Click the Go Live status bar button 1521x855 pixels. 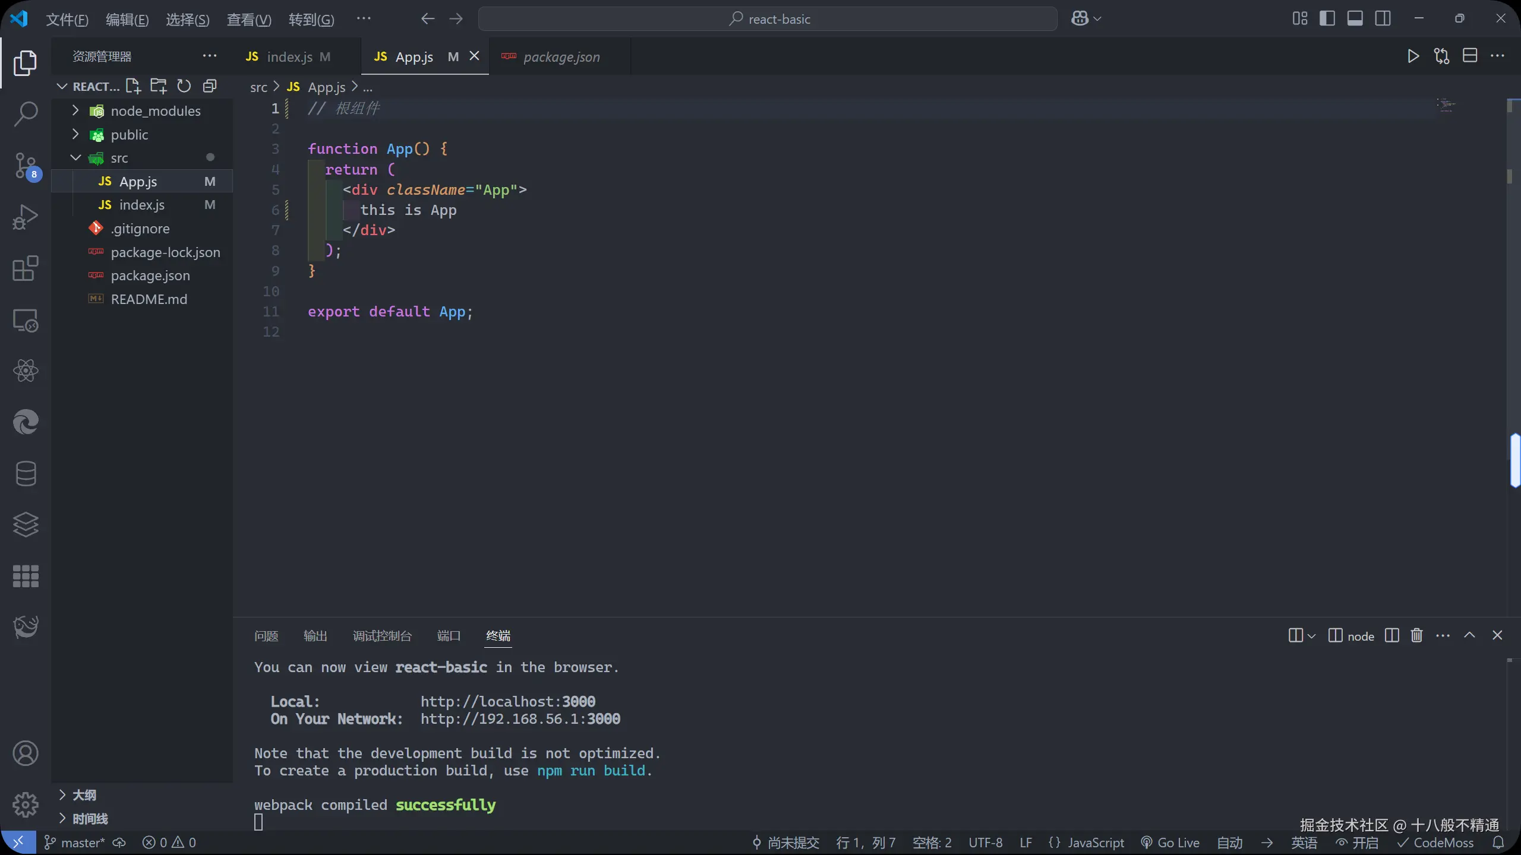1170,843
